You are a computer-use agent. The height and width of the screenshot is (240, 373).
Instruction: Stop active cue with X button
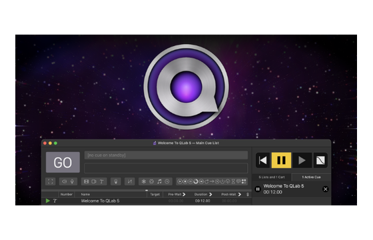point(326,189)
